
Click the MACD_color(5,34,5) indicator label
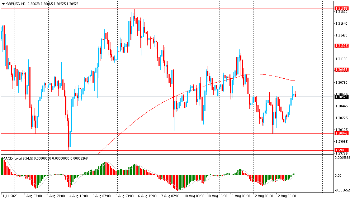(x=18, y=158)
